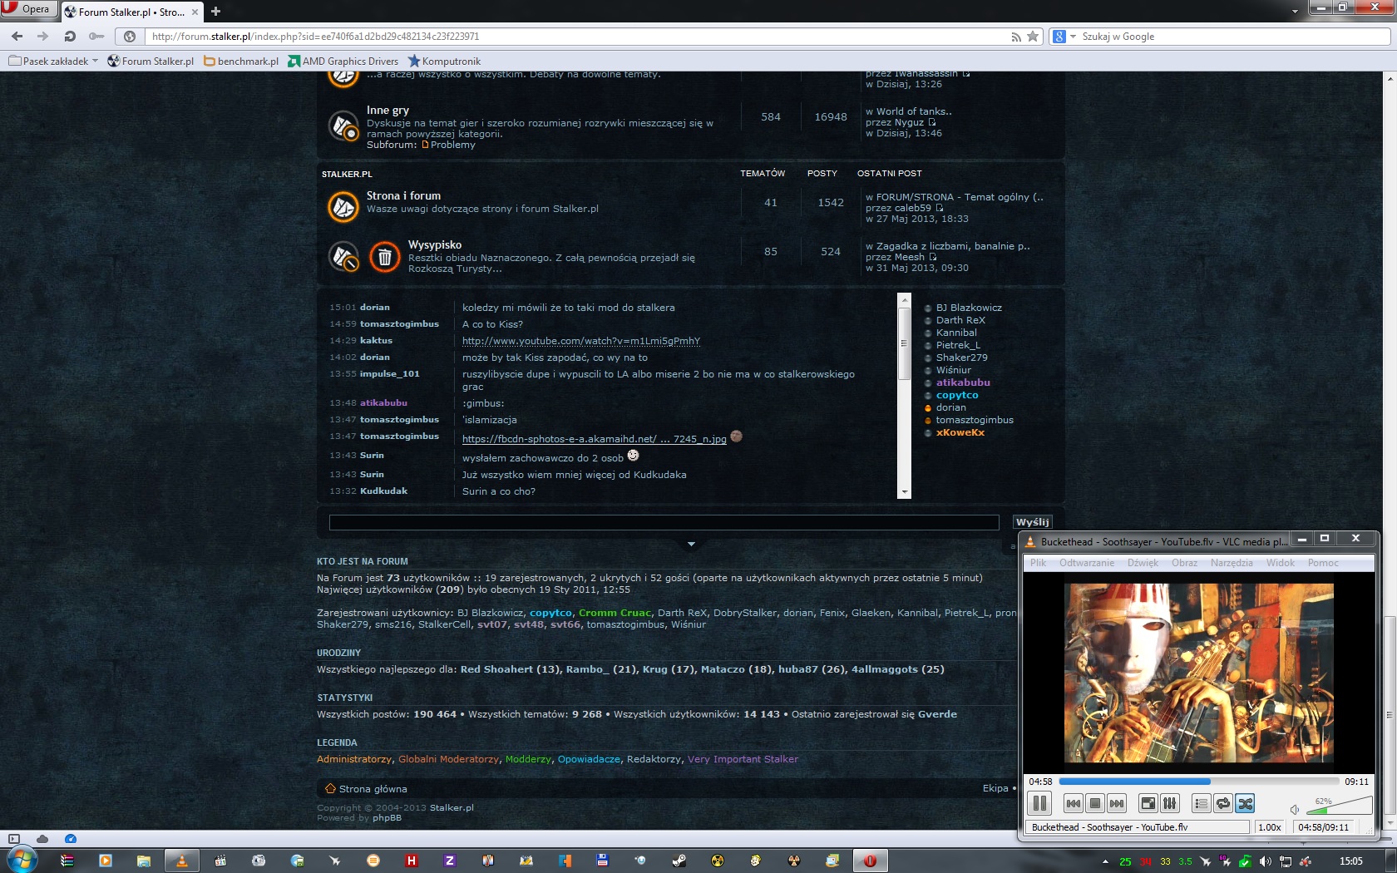Expand shoutbox with down arrow chevron

coord(691,544)
